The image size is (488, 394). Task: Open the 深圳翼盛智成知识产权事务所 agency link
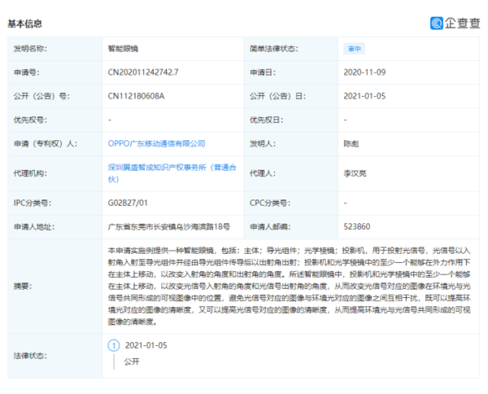(172, 173)
